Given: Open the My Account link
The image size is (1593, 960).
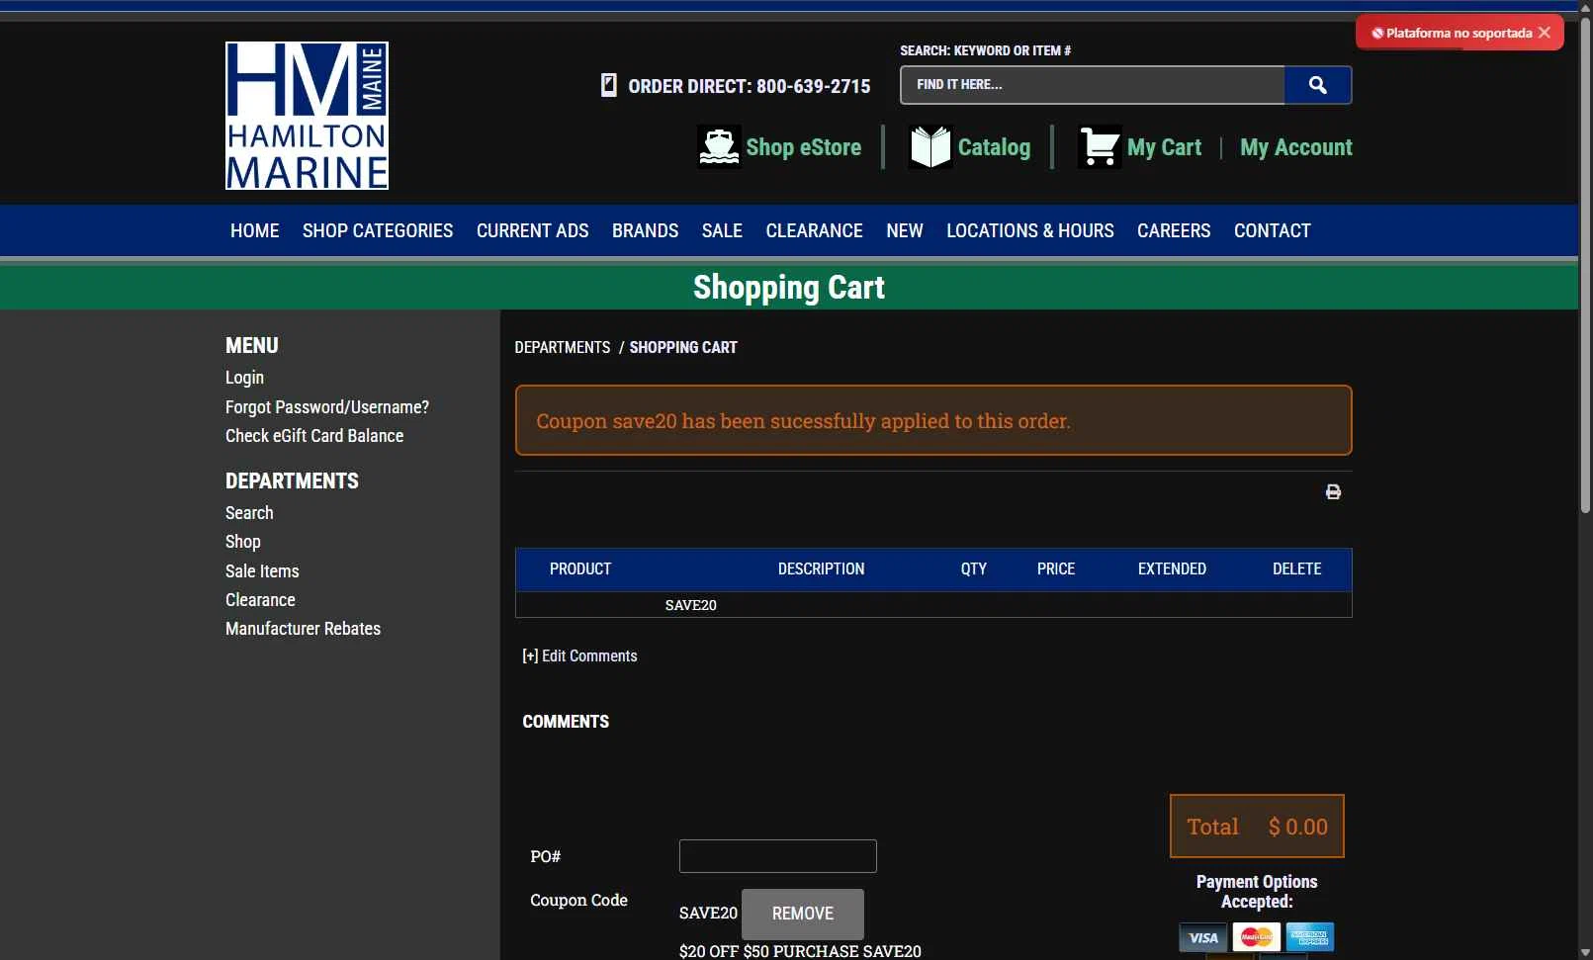Looking at the screenshot, I should pos(1295,147).
